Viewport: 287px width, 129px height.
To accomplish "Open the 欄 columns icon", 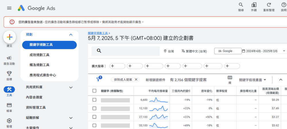I will coord(230,78).
